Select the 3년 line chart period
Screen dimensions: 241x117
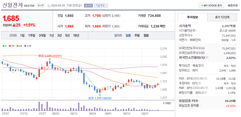click(x=59, y=35)
